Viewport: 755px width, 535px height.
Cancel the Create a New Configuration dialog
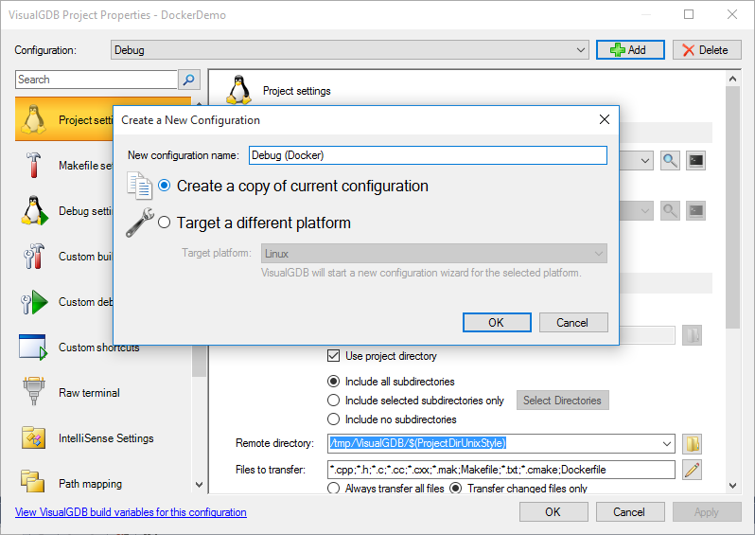tap(573, 323)
